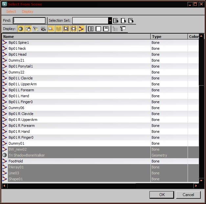
Task: Click the horizontal scrollbar right arrow
Action: (x=196, y=186)
